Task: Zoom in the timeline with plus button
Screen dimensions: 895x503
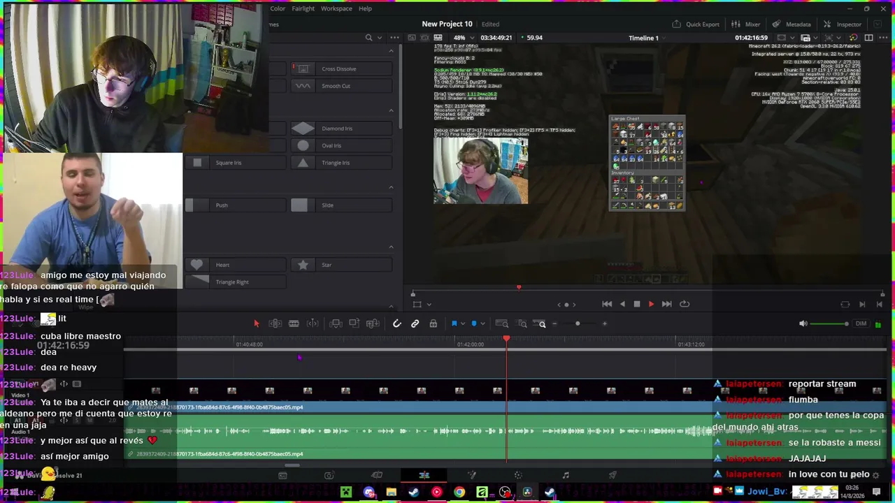Action: 605,323
